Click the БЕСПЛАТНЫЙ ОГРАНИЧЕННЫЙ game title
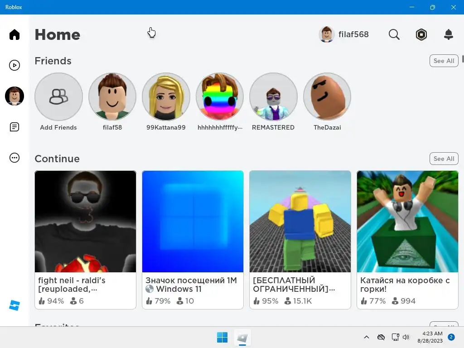The height and width of the screenshot is (348, 464). point(294,285)
